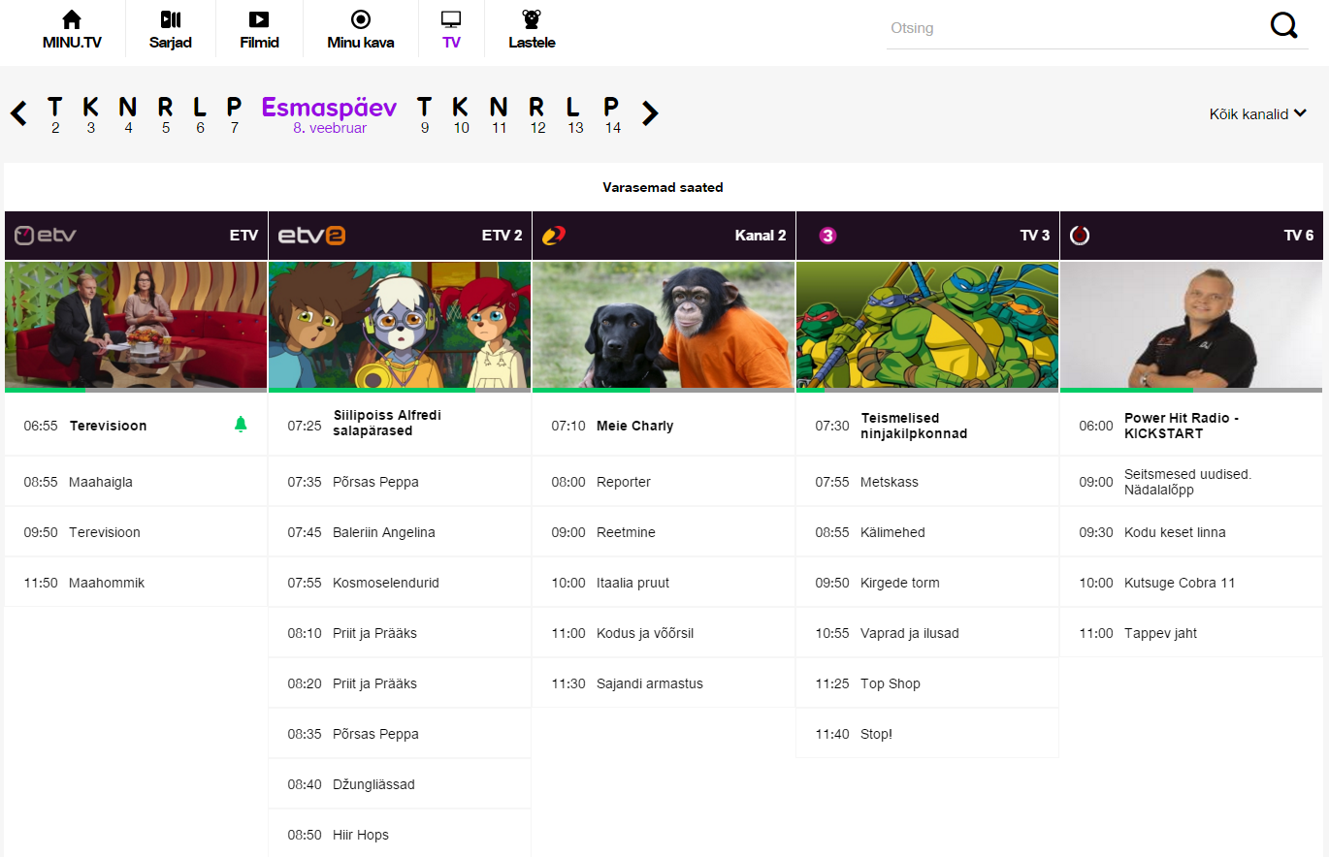Open 10:55 Vaprad ja ilusad program
1329x857 pixels.
pyautogui.click(x=927, y=633)
